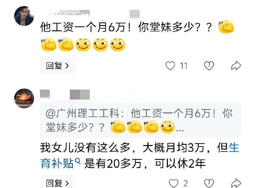The height and width of the screenshot is (188, 256).
Task: Dislike the 生育补贴 reply comment
Action: [x=209, y=183]
